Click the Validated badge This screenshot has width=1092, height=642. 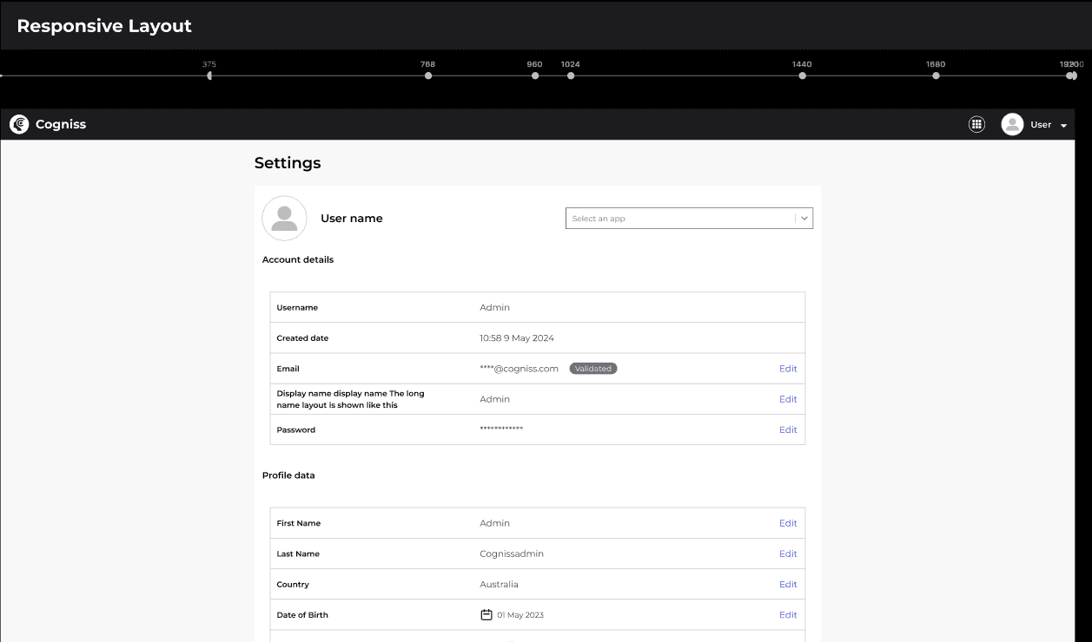(593, 369)
